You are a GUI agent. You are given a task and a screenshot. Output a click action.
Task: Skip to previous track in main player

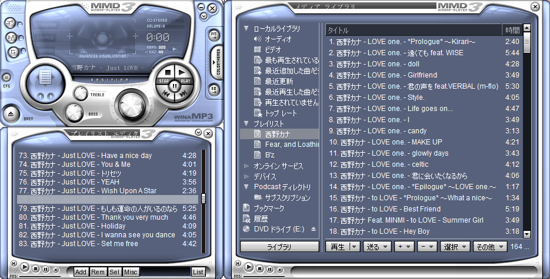[166, 94]
